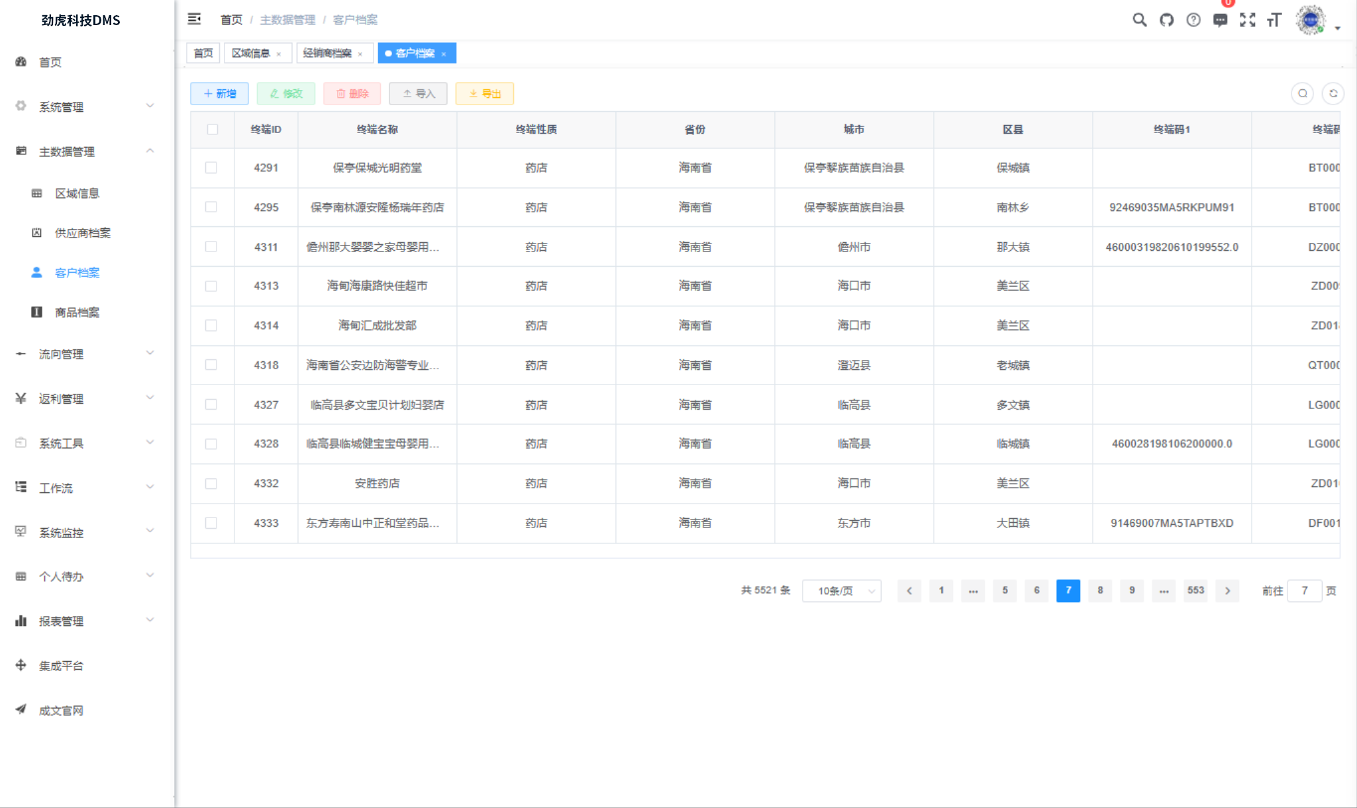Open the global search magnifier icon
1357x808 pixels.
click(x=1140, y=20)
